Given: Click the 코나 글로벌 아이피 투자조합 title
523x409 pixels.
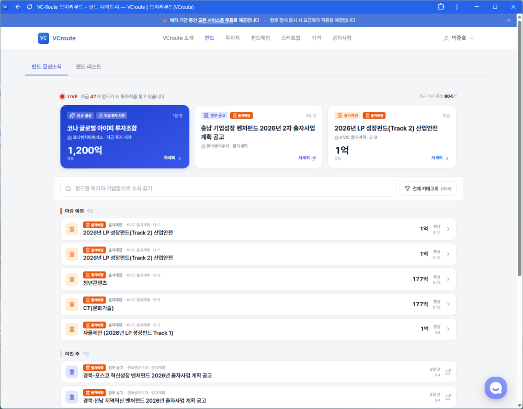Looking at the screenshot, I should pos(102,128).
